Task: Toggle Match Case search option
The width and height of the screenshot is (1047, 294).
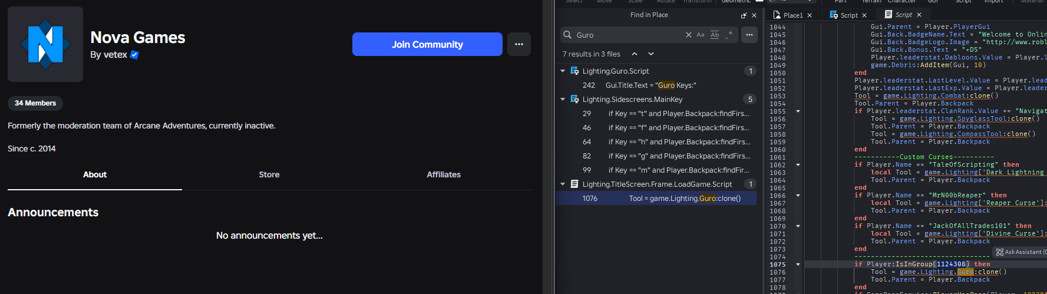Action: [x=701, y=35]
